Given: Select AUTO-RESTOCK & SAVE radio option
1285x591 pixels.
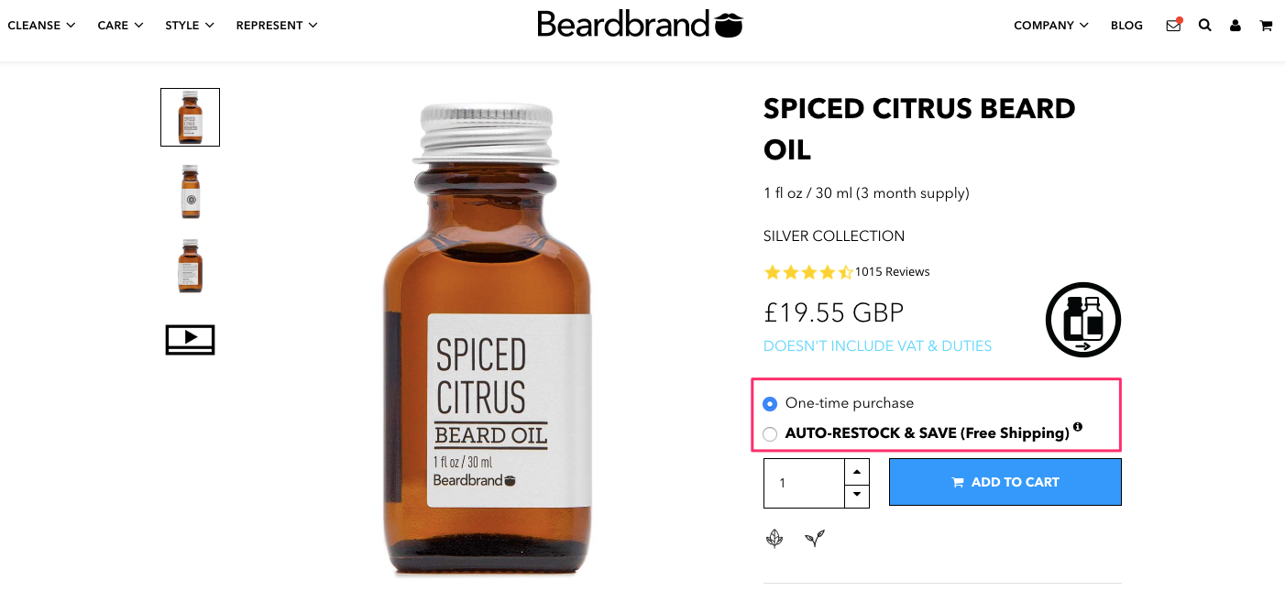Looking at the screenshot, I should coord(770,433).
